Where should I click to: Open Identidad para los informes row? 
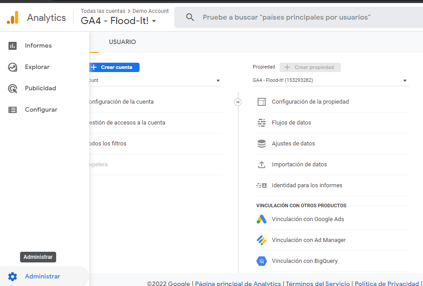(x=331, y=185)
